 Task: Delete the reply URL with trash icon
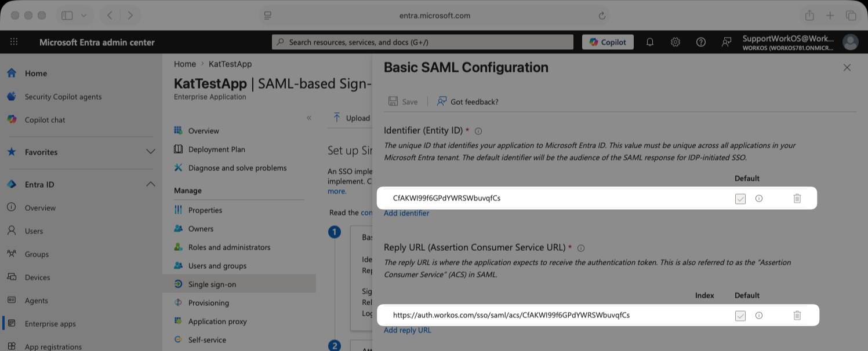click(x=797, y=316)
